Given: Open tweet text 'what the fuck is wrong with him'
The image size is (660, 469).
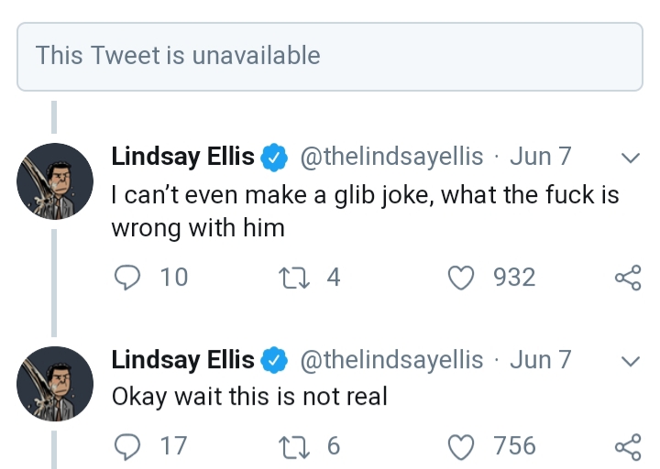Looking at the screenshot, I should coord(366,212).
